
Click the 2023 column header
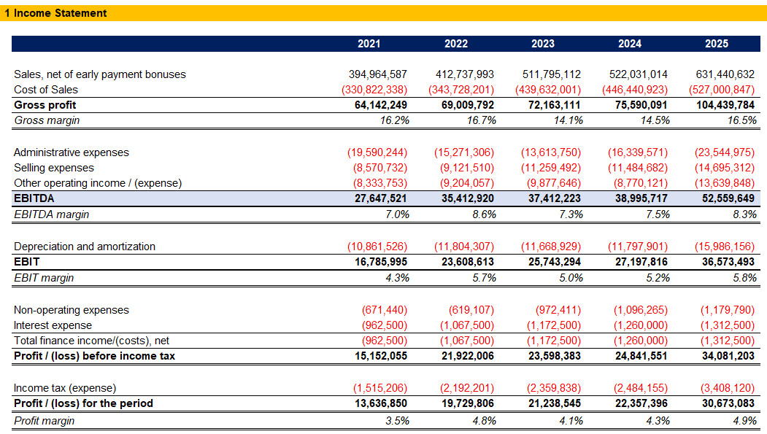[x=543, y=44]
